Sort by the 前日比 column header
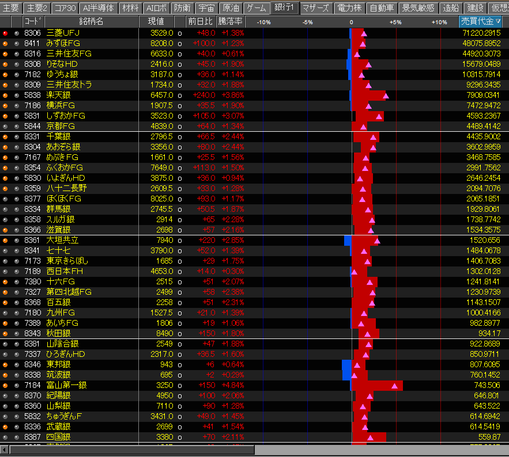This screenshot has width=509, height=457. pos(200,21)
